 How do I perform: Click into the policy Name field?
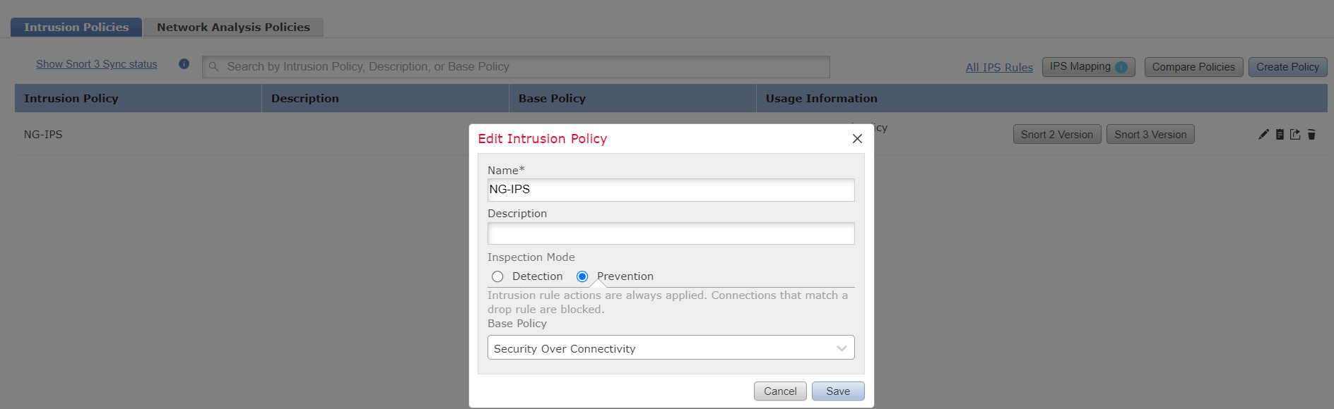click(670, 190)
